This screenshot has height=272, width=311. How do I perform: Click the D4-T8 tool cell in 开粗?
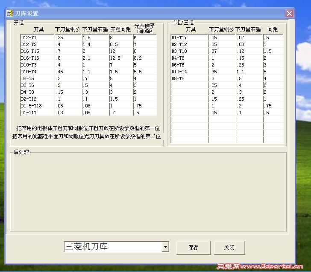tap(37, 92)
